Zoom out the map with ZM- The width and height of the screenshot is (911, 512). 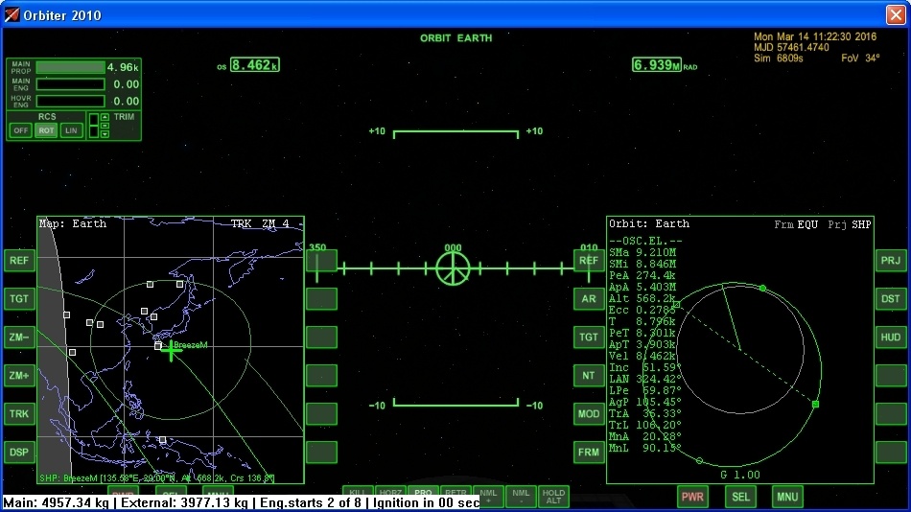pyautogui.click(x=18, y=337)
